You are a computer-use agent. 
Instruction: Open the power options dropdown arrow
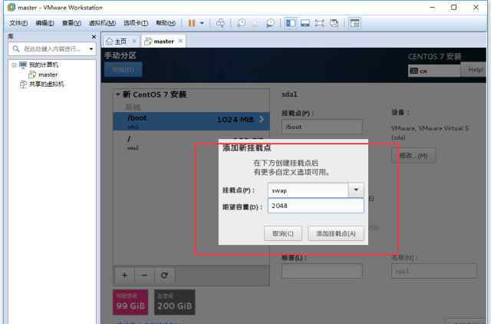click(202, 23)
